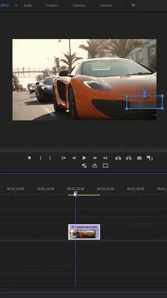Viewport: 167px width, 298px height.
Task: Click the 00:02:10:00 timecode on ruler
Action: click(x=15, y=189)
